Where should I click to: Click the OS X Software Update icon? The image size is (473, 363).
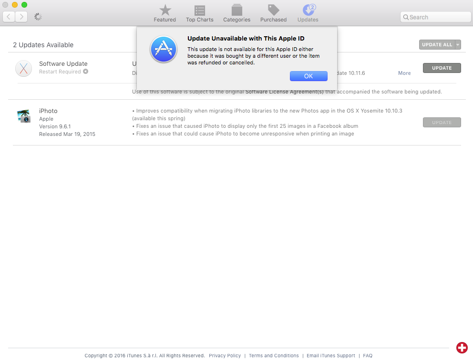23,69
